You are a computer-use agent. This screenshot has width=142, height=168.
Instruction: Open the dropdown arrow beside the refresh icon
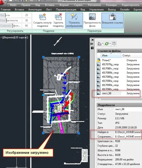click(x=110, y=44)
